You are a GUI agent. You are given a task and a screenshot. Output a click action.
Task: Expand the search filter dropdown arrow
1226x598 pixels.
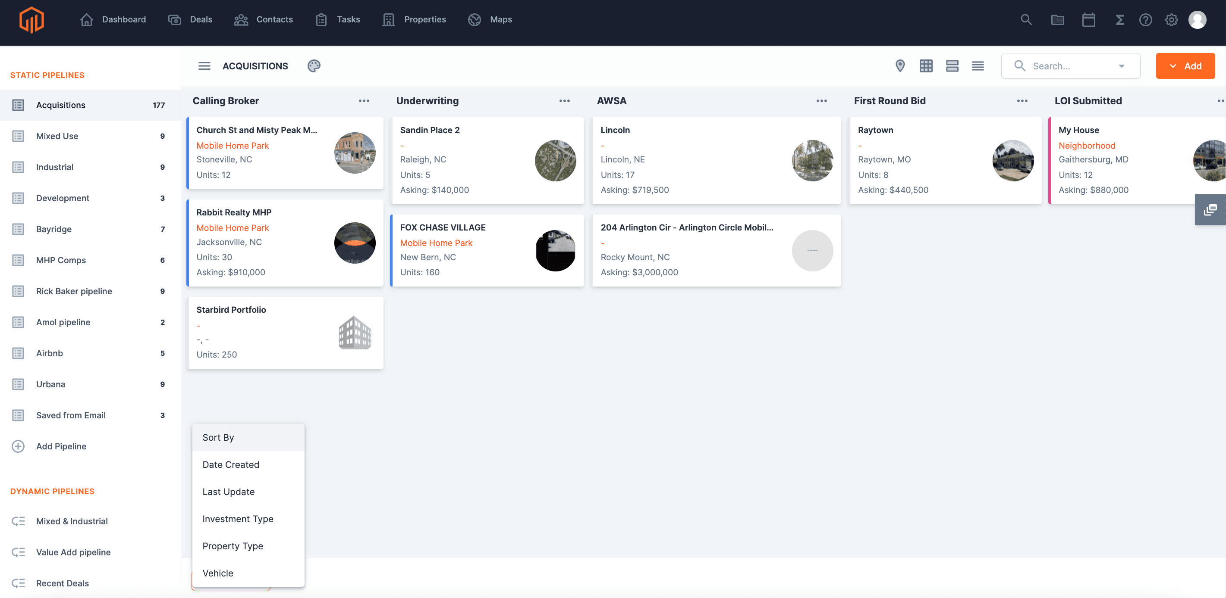pyautogui.click(x=1121, y=66)
